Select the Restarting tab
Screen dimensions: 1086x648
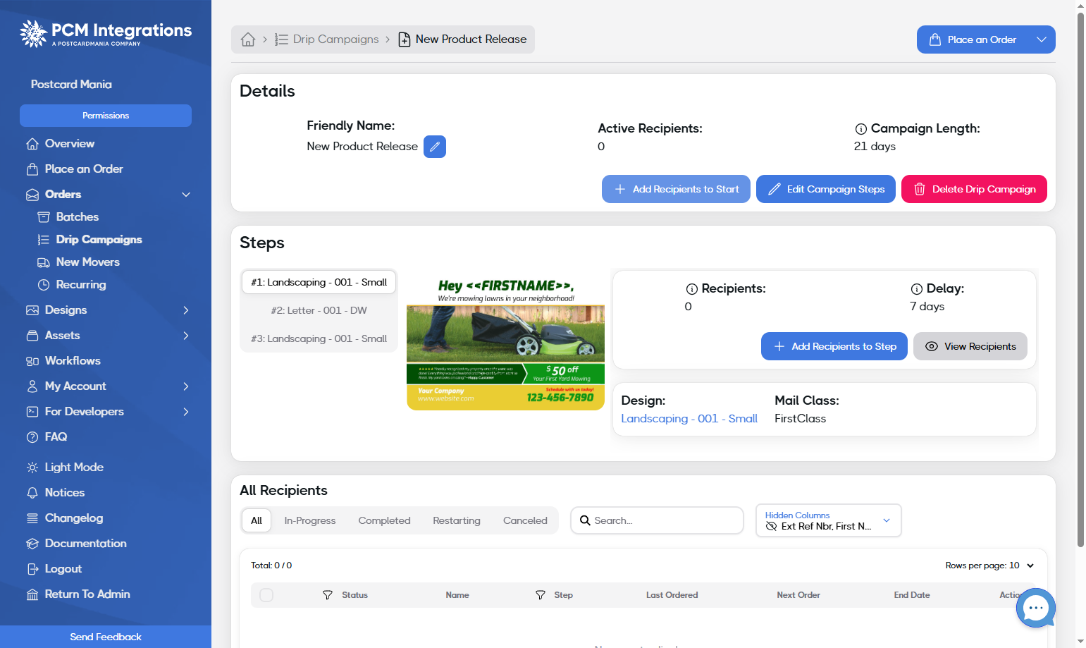[457, 520]
